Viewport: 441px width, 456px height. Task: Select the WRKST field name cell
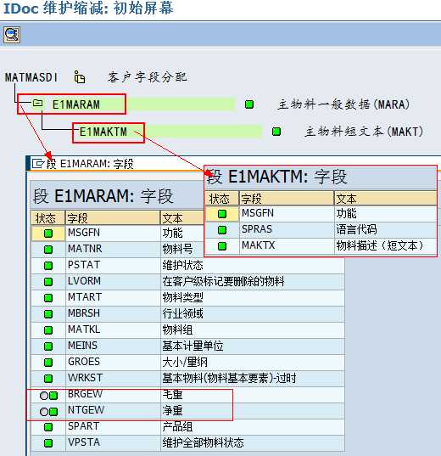click(x=113, y=378)
